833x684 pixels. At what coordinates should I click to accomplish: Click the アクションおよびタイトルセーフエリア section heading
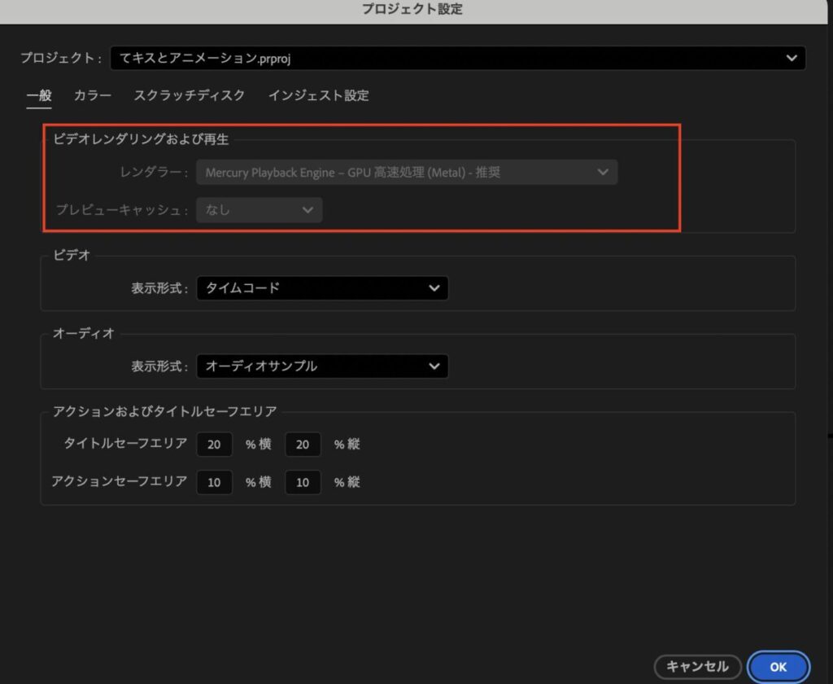point(165,411)
